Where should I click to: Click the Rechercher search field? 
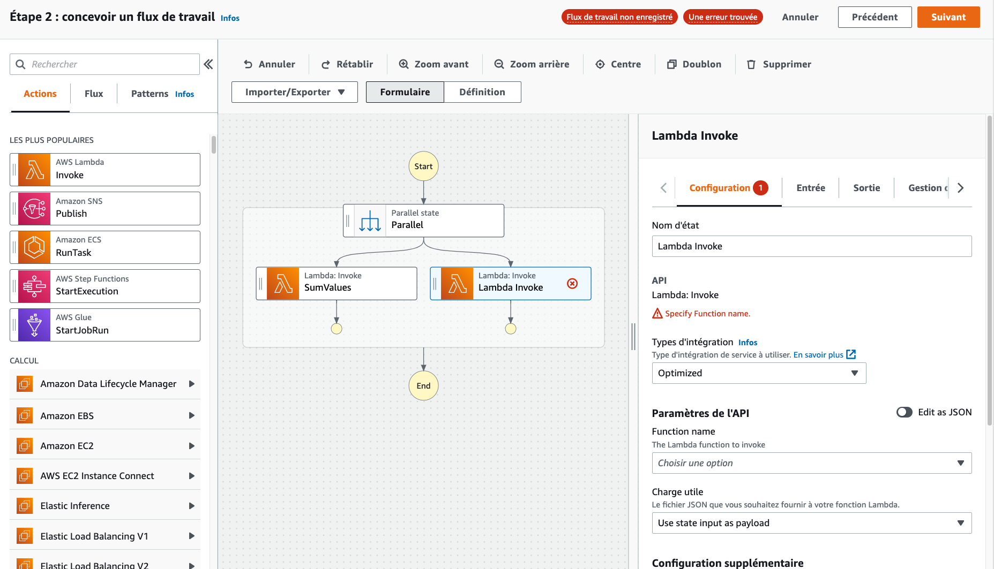pos(104,64)
